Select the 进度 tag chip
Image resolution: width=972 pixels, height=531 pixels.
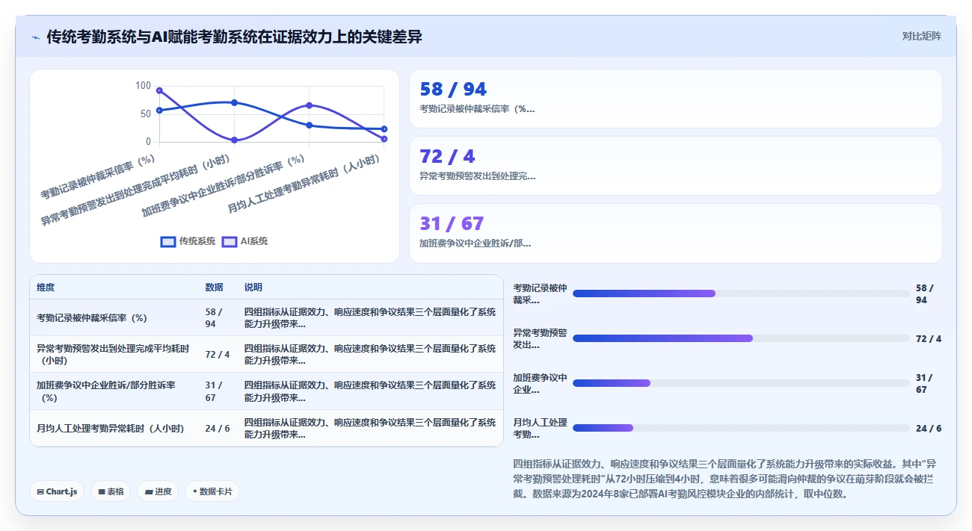pos(158,491)
